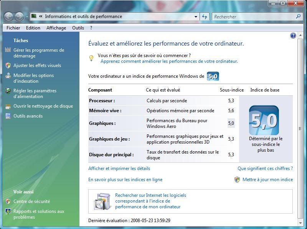Select the Processeur : row label
Screen dimensions: 307x229
pos(102,101)
